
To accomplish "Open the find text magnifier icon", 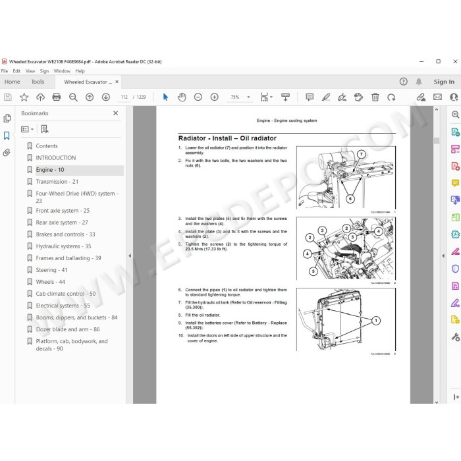I will (73, 97).
